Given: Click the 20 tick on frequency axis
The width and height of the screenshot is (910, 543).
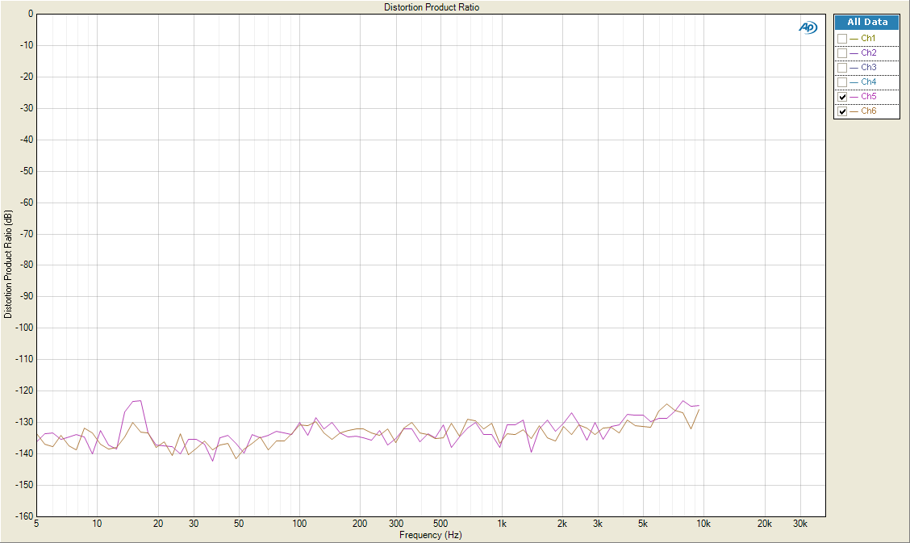Looking at the screenshot, I should pyautogui.click(x=158, y=524).
